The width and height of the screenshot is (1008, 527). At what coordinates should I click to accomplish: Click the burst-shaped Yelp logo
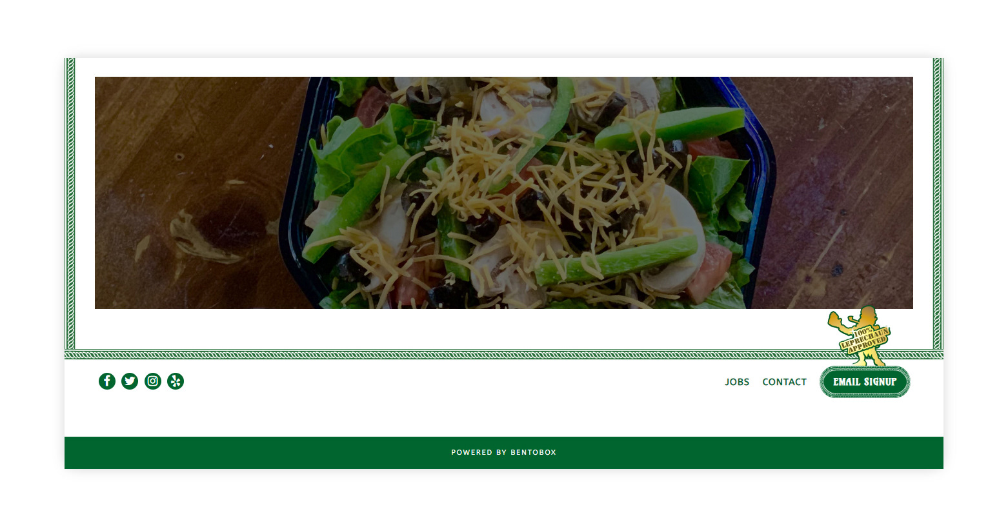coord(176,381)
